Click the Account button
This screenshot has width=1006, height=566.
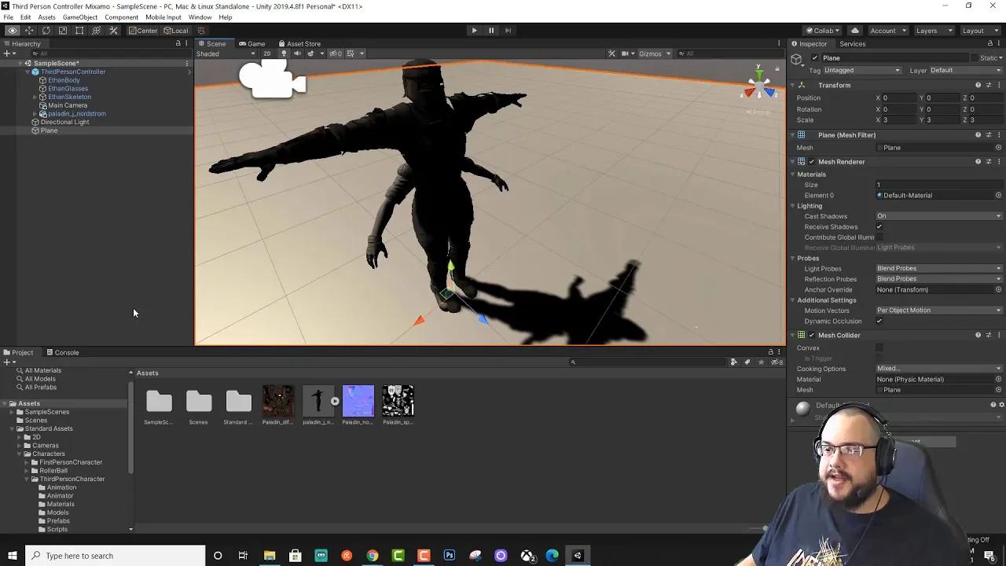(885, 30)
